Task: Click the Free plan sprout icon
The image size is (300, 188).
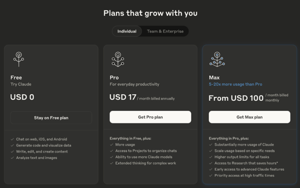Action: tap(18, 59)
